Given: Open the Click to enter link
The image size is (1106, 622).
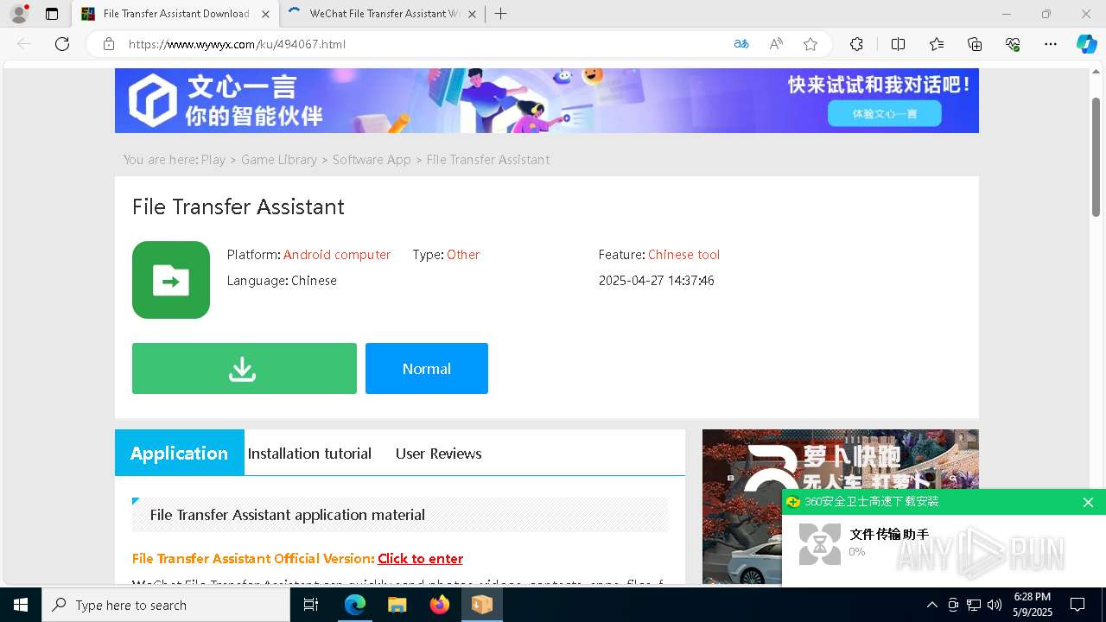Looking at the screenshot, I should pyautogui.click(x=420, y=559).
